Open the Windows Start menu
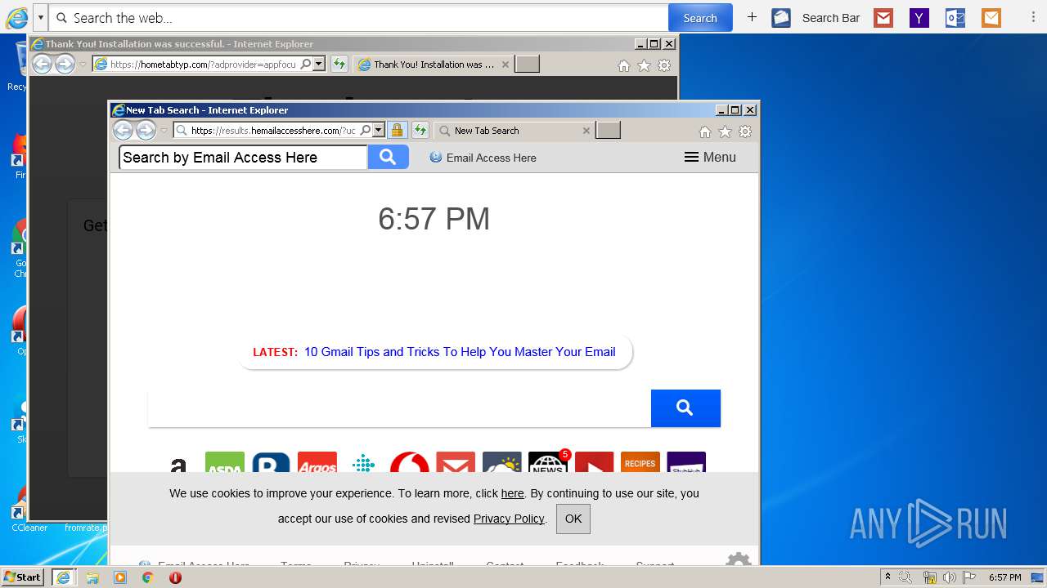Image resolution: width=1047 pixels, height=588 pixels. pyautogui.click(x=23, y=577)
